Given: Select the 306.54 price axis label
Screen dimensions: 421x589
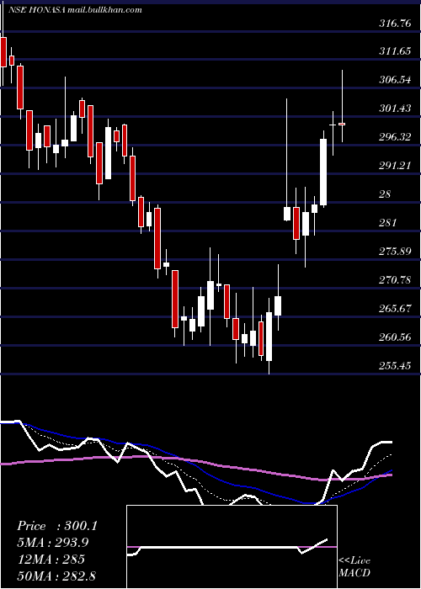Looking at the screenshot, I should click(x=395, y=80).
